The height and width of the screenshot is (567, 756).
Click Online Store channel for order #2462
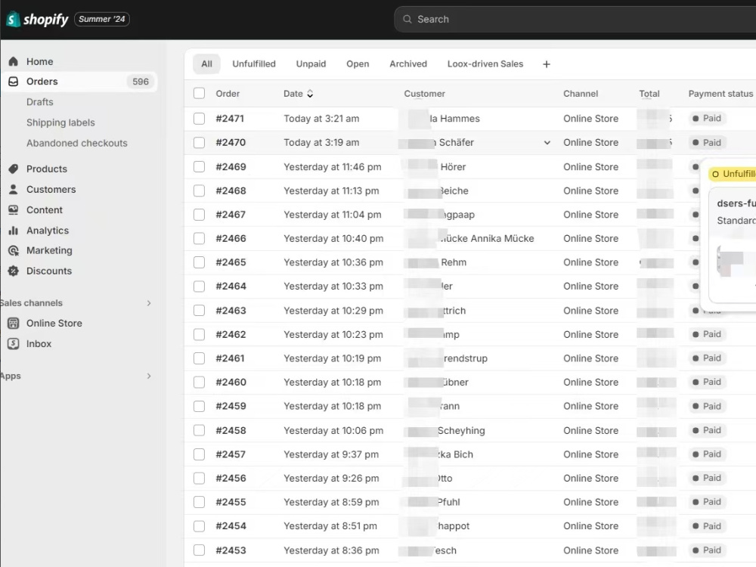coord(590,335)
